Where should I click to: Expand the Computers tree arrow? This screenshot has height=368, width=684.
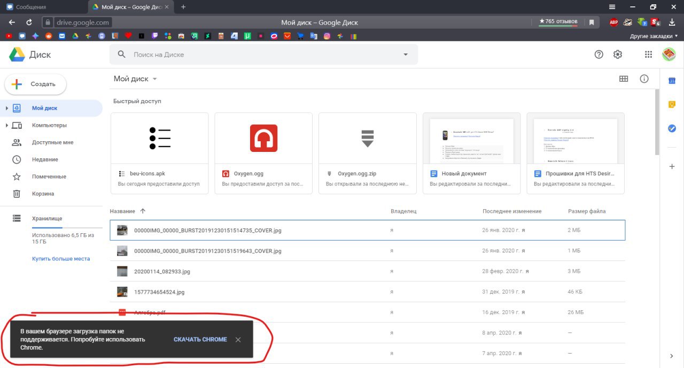(x=6, y=125)
